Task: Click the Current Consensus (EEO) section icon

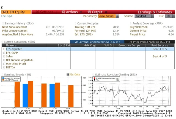Action: click(x=2, y=41)
